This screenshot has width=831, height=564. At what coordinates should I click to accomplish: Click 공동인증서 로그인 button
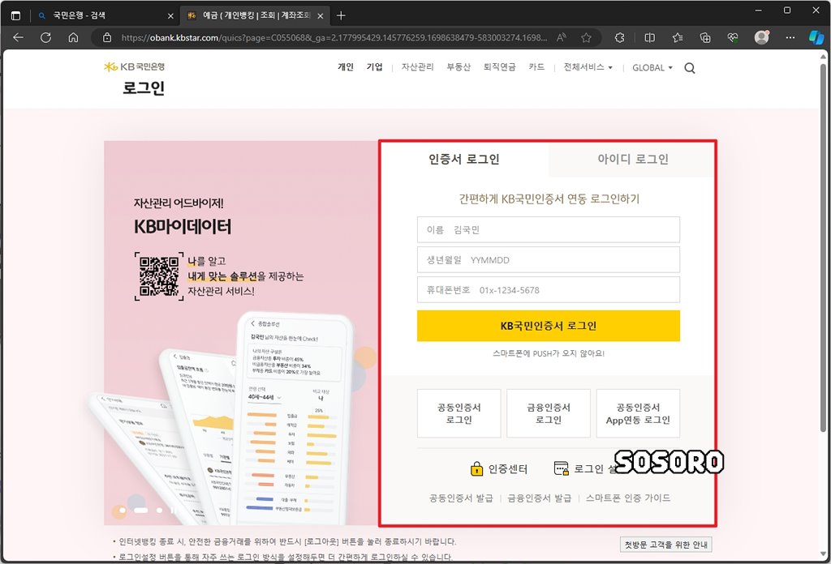(x=459, y=413)
